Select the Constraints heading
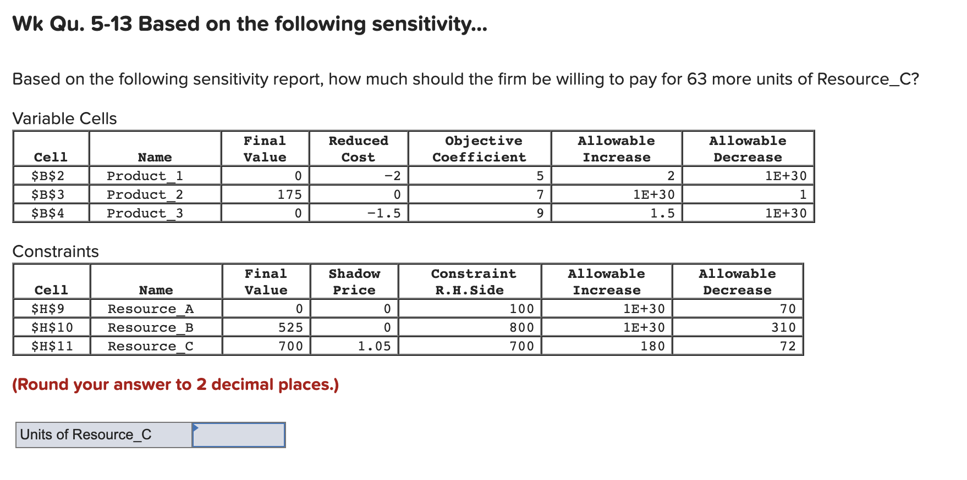The height and width of the screenshot is (480, 967). [x=55, y=250]
